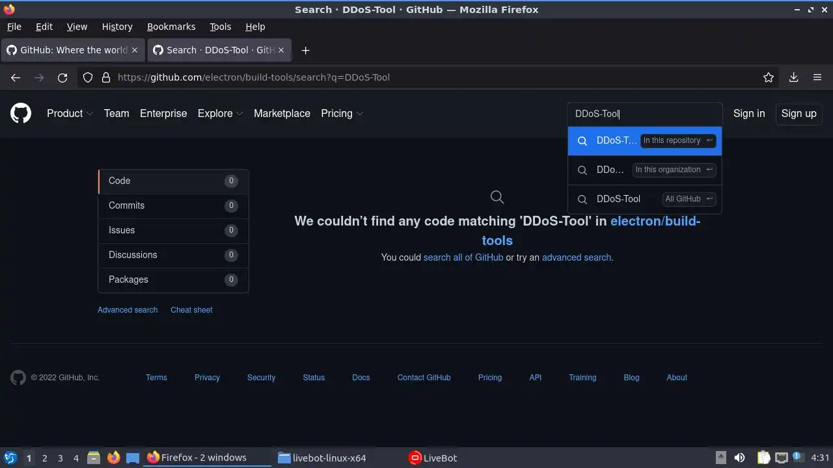The height and width of the screenshot is (468, 833).
Task: Open the footer Status link
Action: (x=314, y=378)
